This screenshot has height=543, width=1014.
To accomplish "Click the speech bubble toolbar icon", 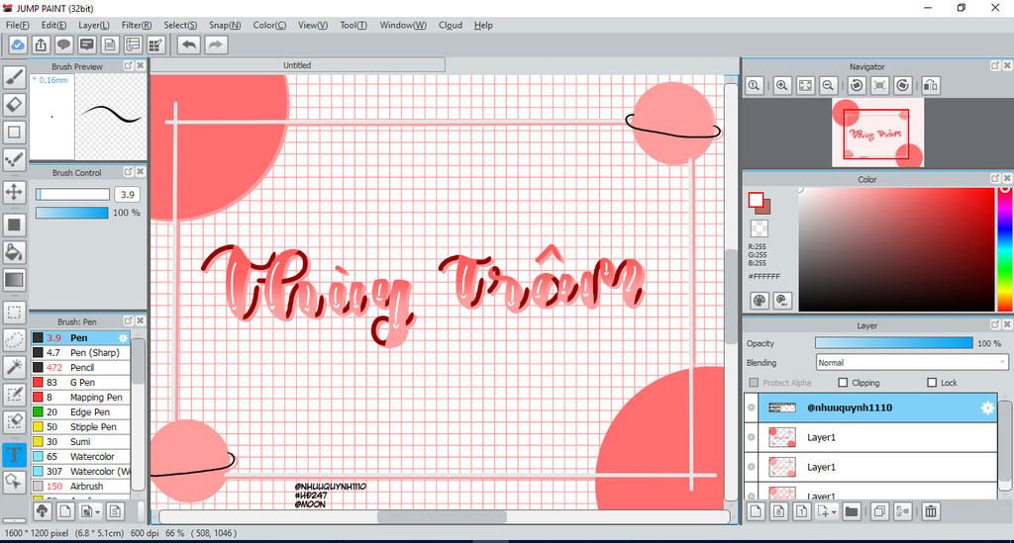I will (x=63, y=45).
